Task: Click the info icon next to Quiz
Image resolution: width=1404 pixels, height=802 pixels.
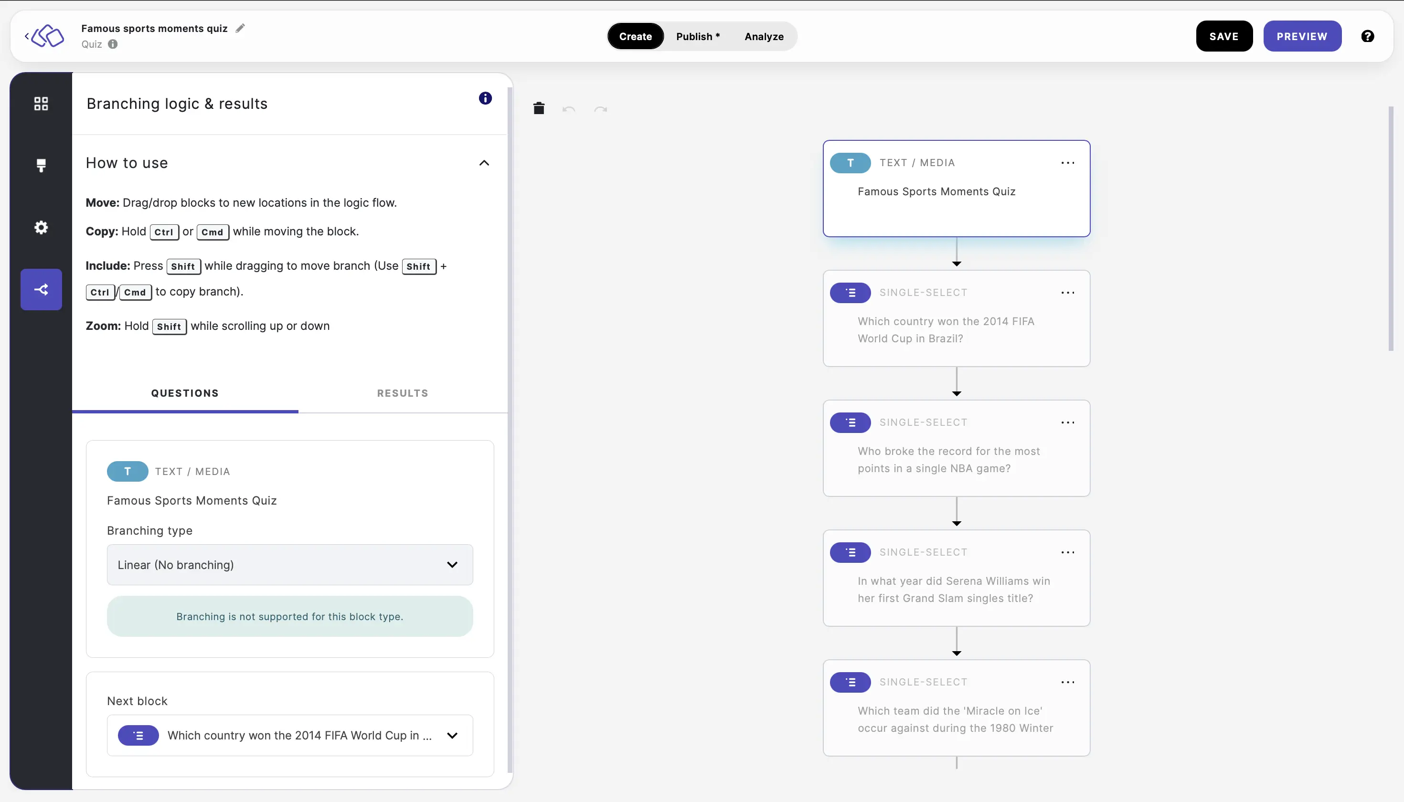Action: pyautogui.click(x=113, y=44)
